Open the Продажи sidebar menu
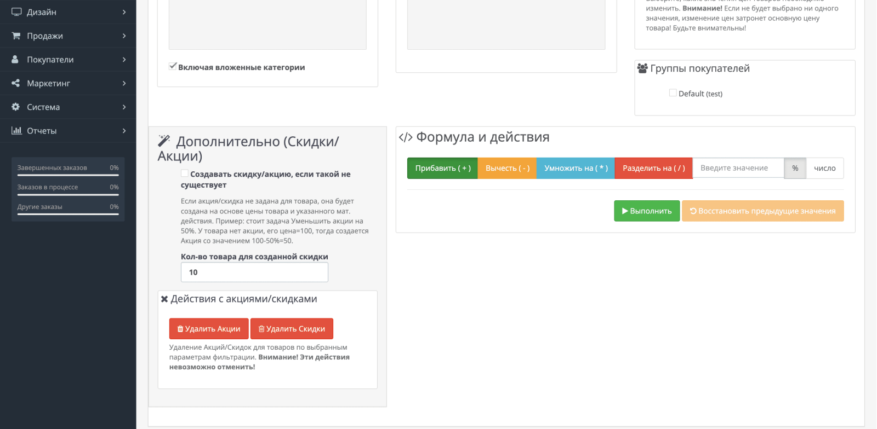 (x=68, y=36)
